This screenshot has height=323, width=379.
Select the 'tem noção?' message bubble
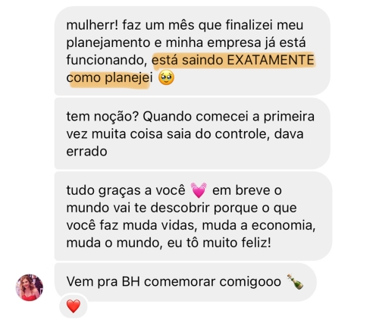coord(193,133)
